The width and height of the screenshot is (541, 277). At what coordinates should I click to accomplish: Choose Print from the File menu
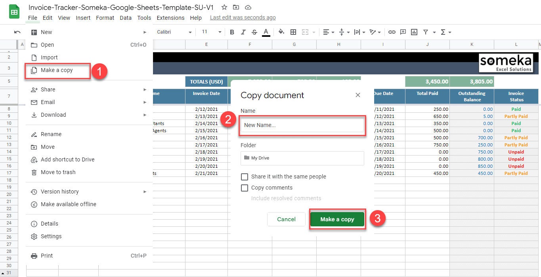89,256
